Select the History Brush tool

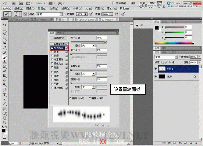click(4, 66)
